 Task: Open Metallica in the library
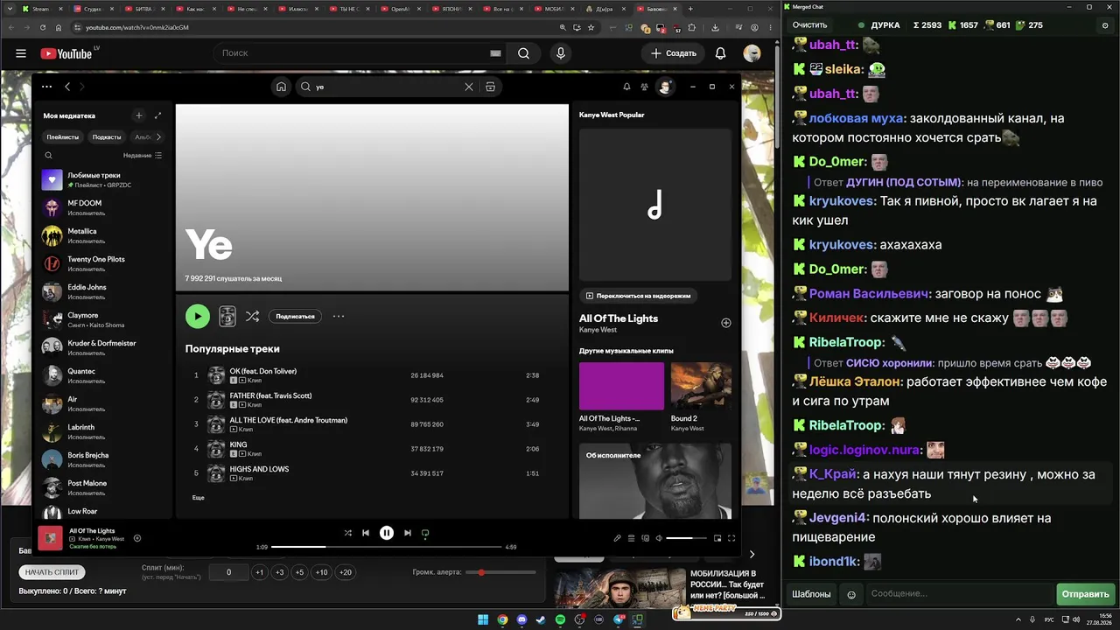pos(102,236)
